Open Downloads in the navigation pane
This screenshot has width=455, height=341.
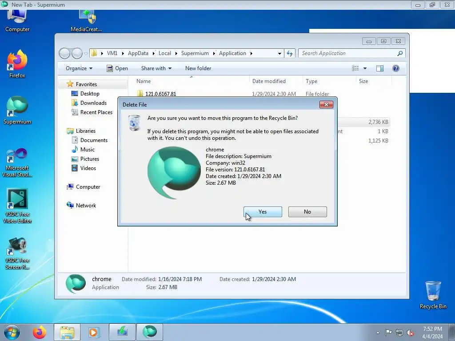click(x=93, y=103)
